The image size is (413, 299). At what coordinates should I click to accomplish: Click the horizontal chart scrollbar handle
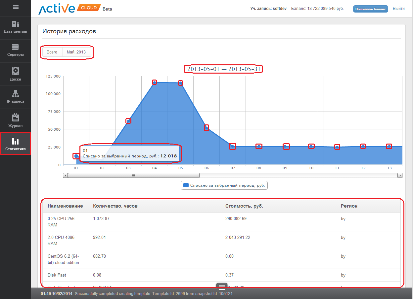[x=134, y=176]
